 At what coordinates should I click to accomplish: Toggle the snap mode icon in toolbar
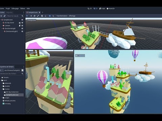53,16
